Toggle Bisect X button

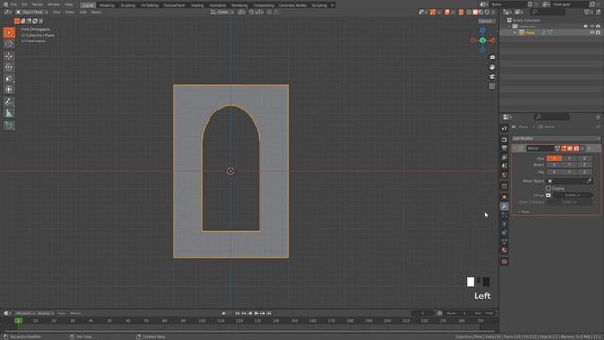coord(554,165)
